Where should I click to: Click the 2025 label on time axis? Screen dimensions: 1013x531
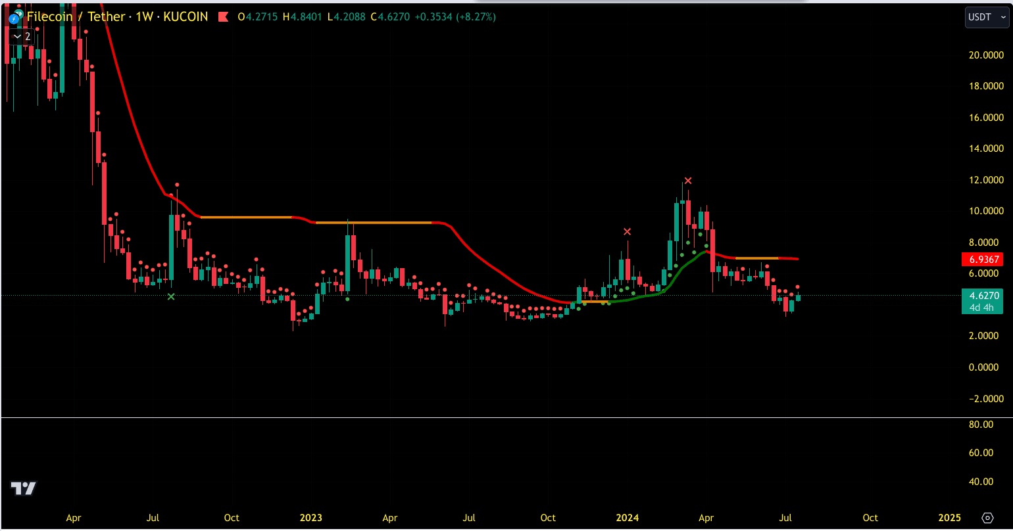[x=949, y=518]
